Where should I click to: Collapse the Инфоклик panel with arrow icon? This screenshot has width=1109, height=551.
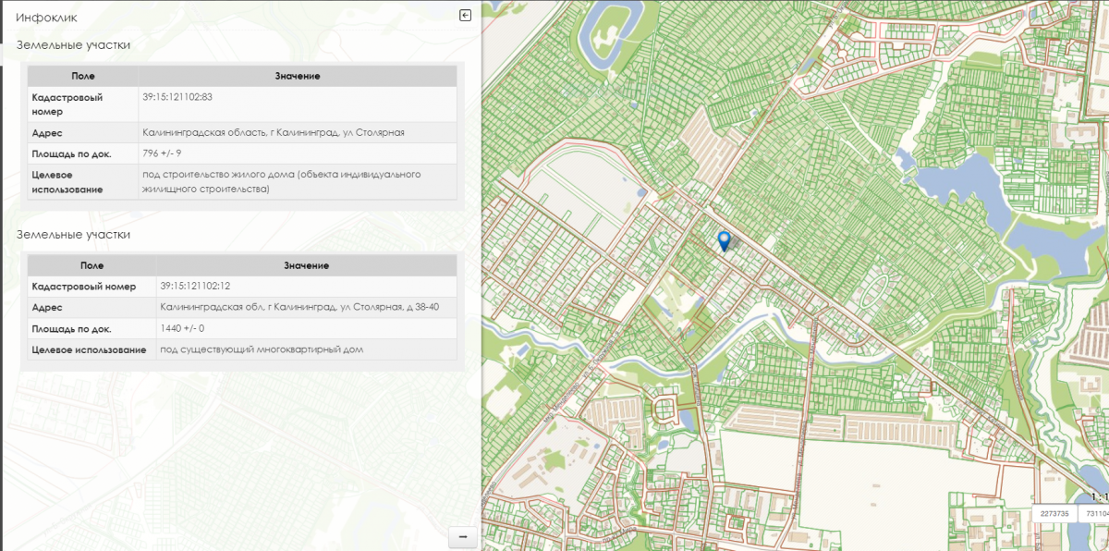coord(466,15)
